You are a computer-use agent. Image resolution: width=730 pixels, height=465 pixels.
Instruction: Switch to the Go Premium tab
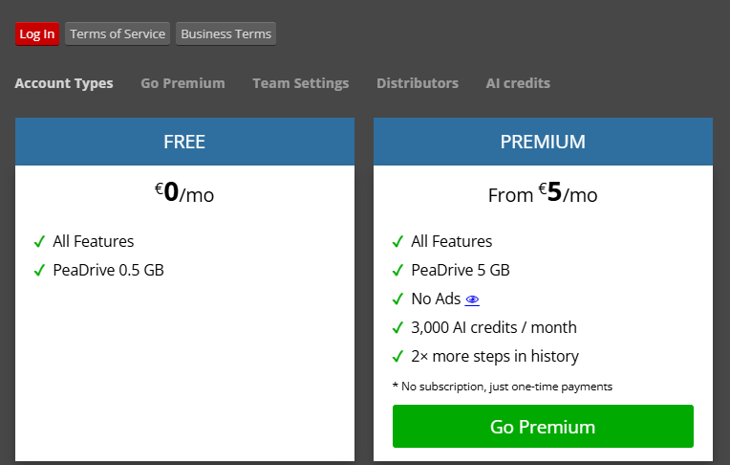182,83
